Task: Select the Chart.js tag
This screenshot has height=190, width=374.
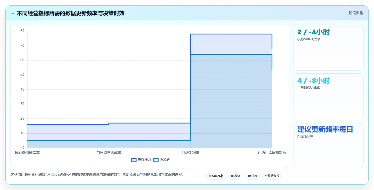Action: [216, 176]
